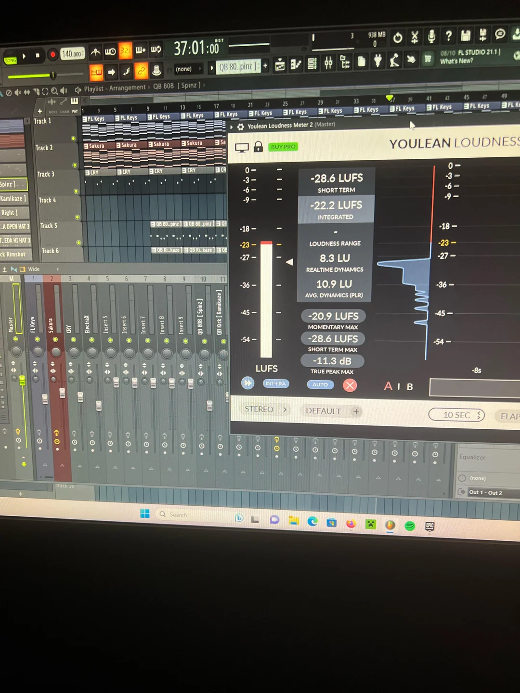The height and width of the screenshot is (693, 520).
Task: Open audio editor scissors icon
Action: 414,37
